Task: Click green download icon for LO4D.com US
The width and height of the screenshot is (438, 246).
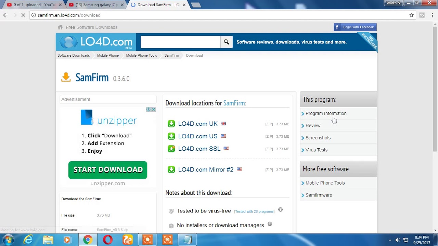Action: pyautogui.click(x=171, y=136)
